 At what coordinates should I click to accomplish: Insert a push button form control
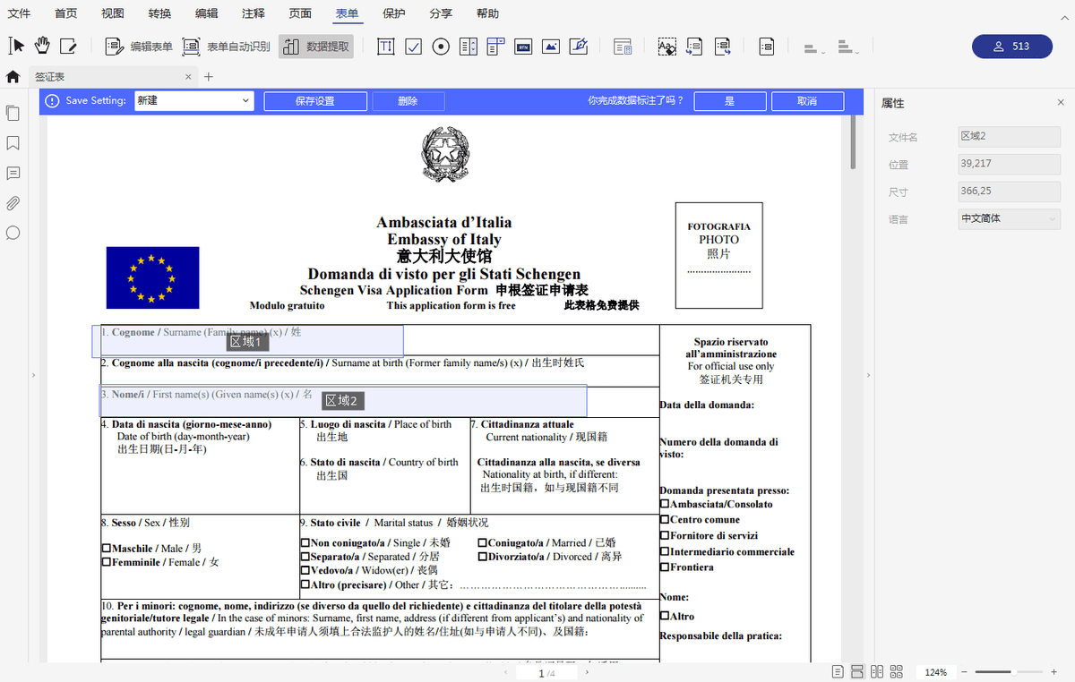pos(523,47)
